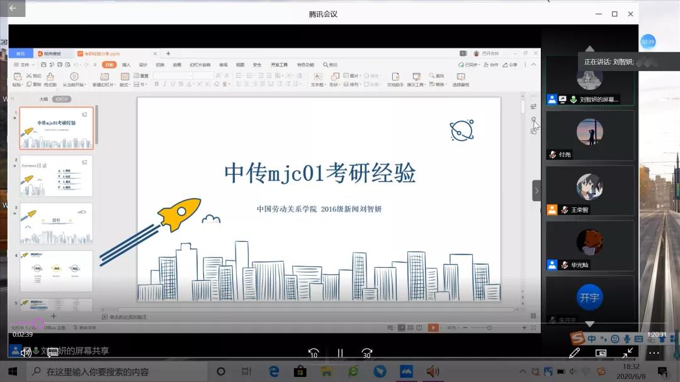680x382 pixels.
Task: Open the 图片 picture dropdown
Action: tap(352, 75)
